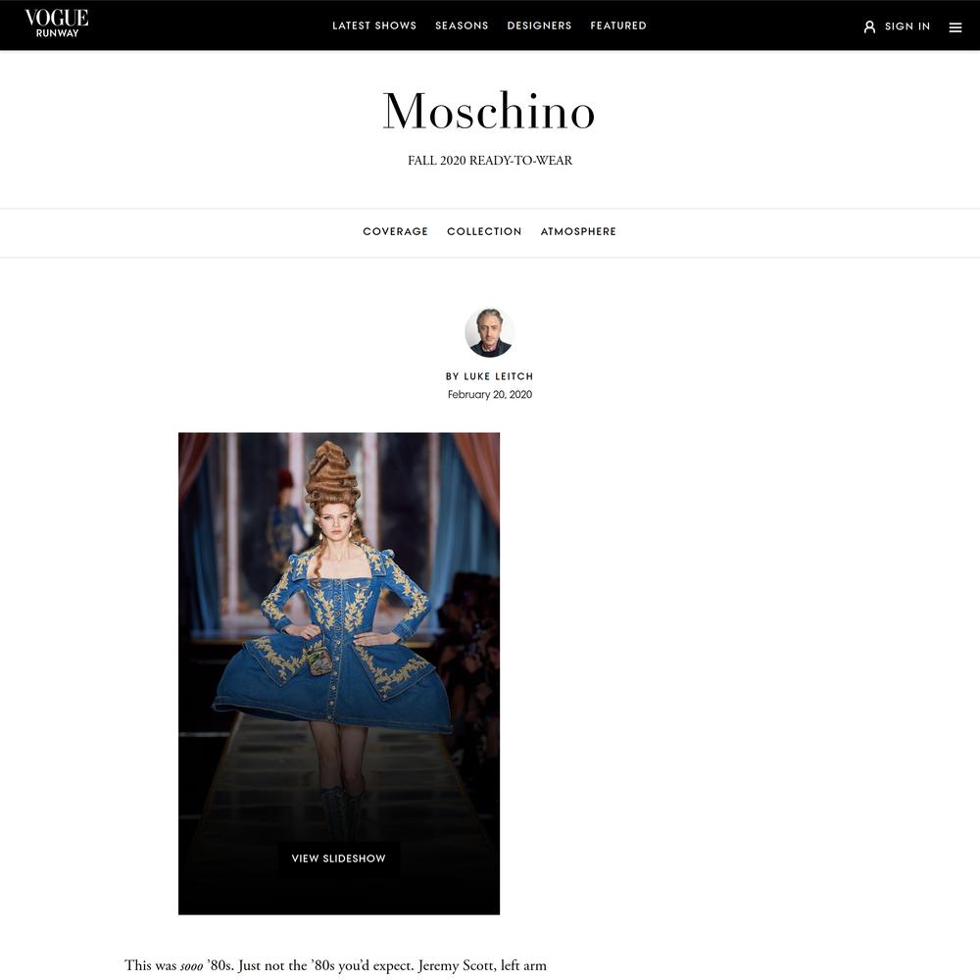980x980 pixels.
Task: Switch to the Coverage tab
Action: [x=395, y=231]
